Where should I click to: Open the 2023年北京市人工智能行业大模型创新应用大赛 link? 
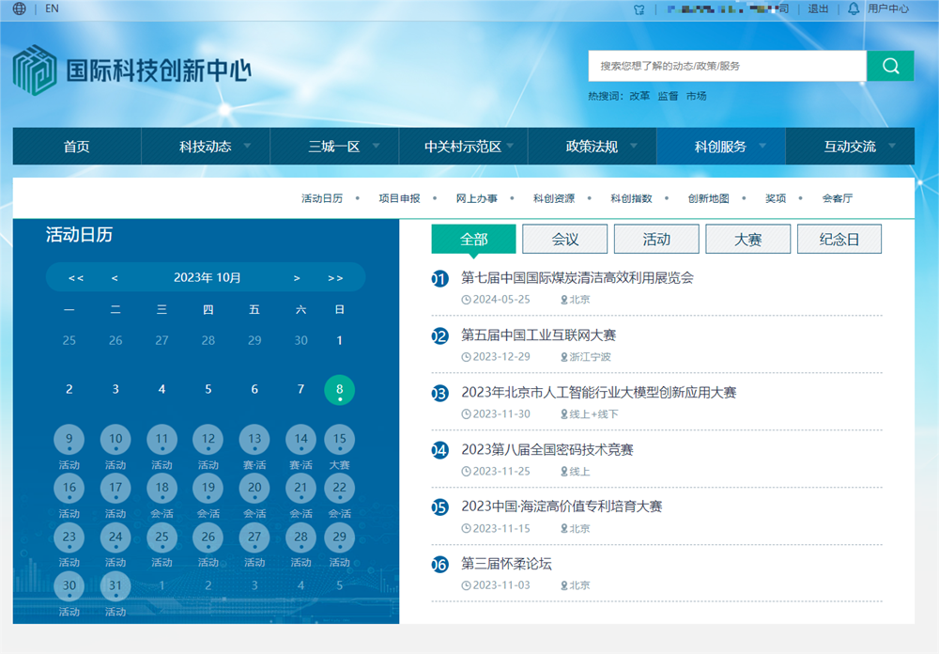(598, 393)
